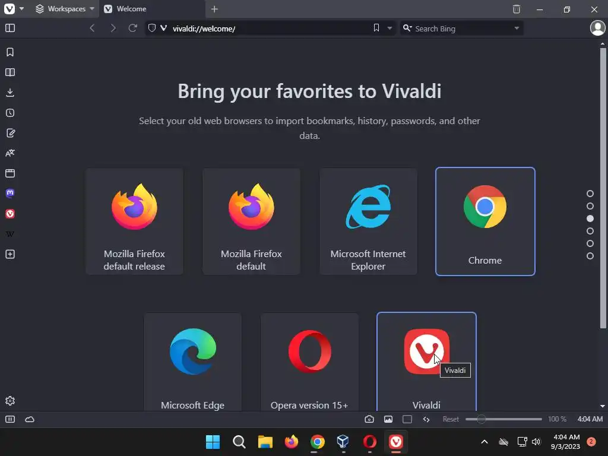Viewport: 608px width, 456px height.
Task: Open Windows taskbar search
Action: pyautogui.click(x=239, y=442)
